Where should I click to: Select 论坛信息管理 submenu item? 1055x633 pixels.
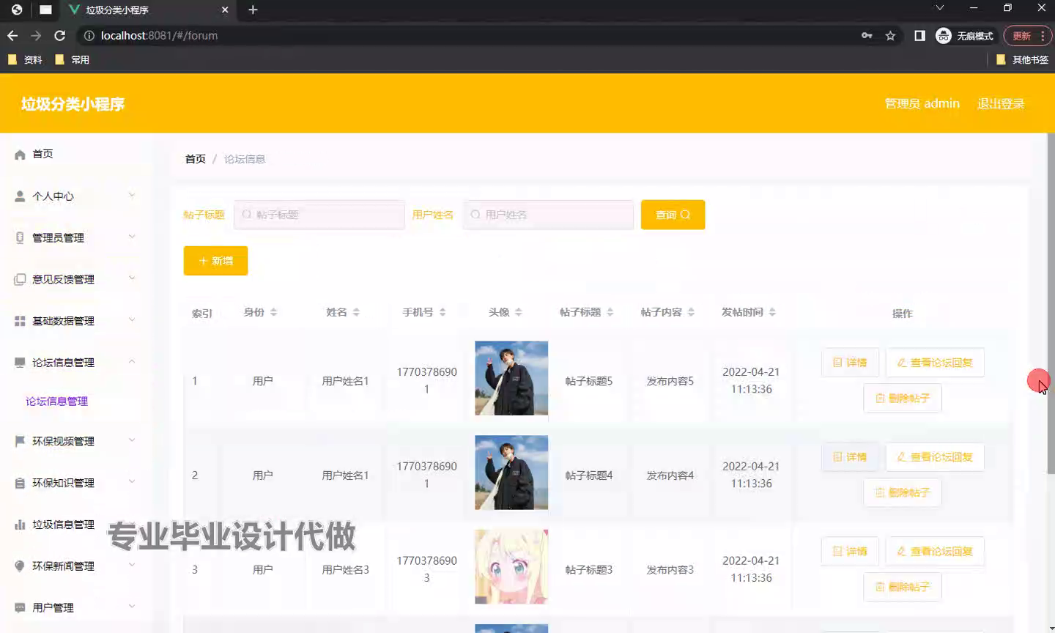point(56,401)
